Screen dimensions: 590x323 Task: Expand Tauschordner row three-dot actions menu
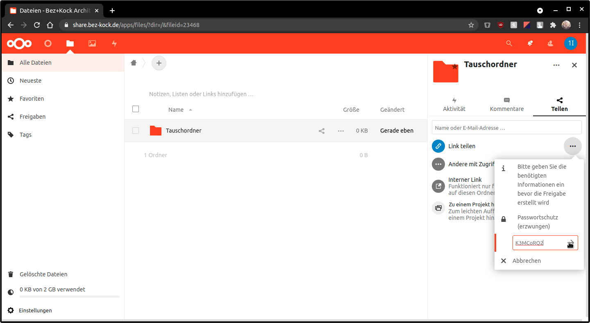pyautogui.click(x=341, y=131)
